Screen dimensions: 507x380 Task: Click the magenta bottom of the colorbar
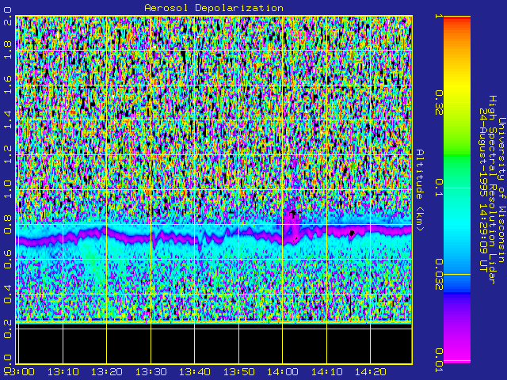click(457, 357)
